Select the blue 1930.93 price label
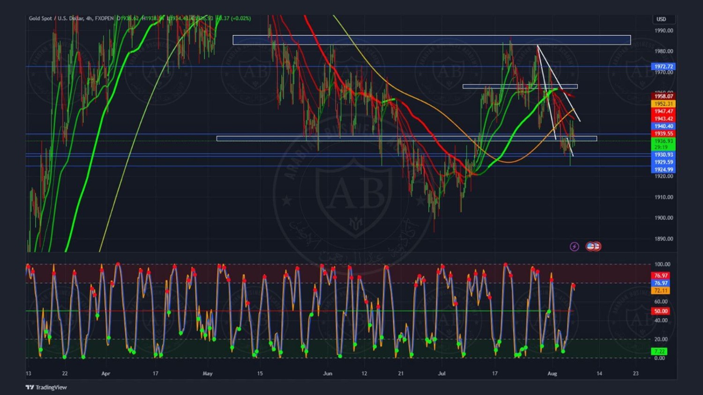Screen dimensions: 703x395 (x=663, y=155)
